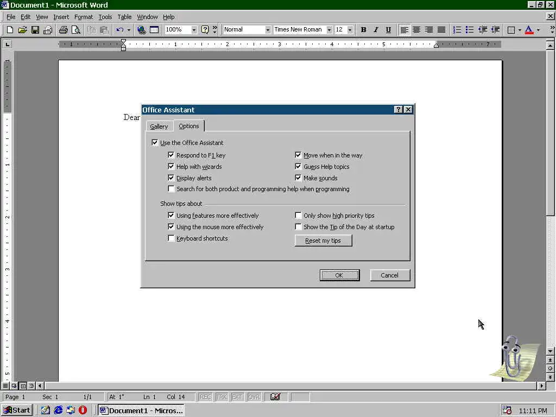Apply numbered list formatting
This screenshot has height=417, width=556.
click(x=457, y=30)
